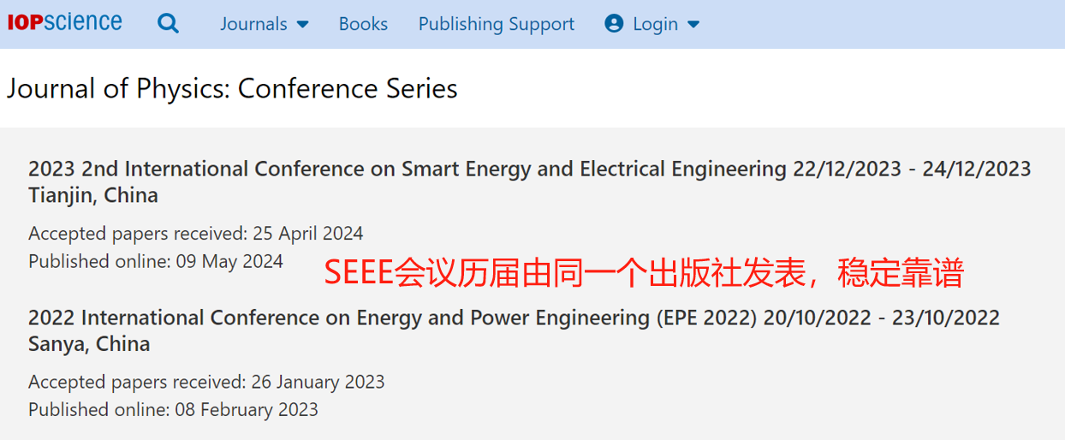Open the EPE 2022 conference title
Image resolution: width=1065 pixels, height=440 pixels.
pos(393,318)
